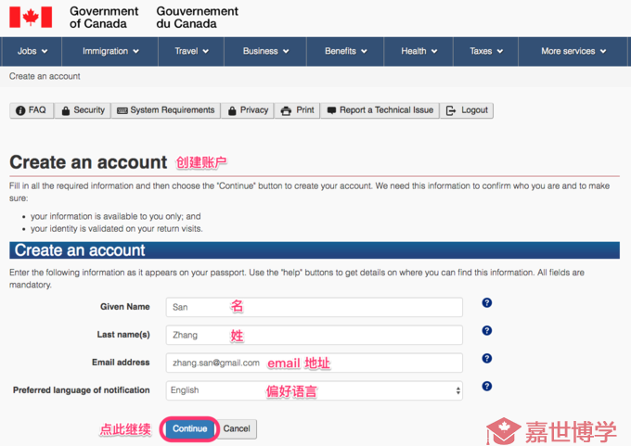Click into the Given Name field
Image resolution: width=631 pixels, height=446 pixels.
[x=314, y=307]
